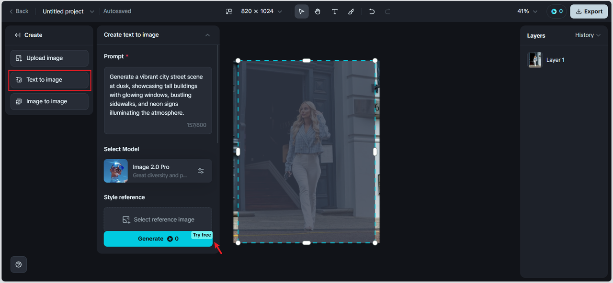Select the Text tool
This screenshot has width=613, height=283.
(335, 11)
